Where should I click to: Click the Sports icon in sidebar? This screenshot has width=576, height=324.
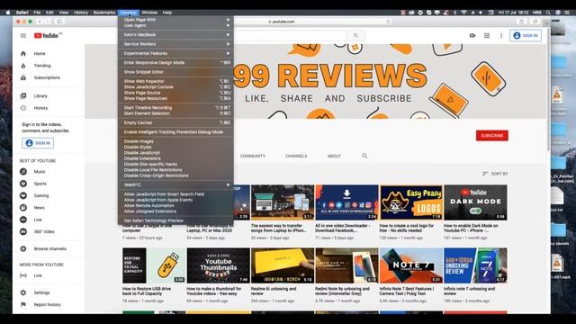(x=23, y=184)
